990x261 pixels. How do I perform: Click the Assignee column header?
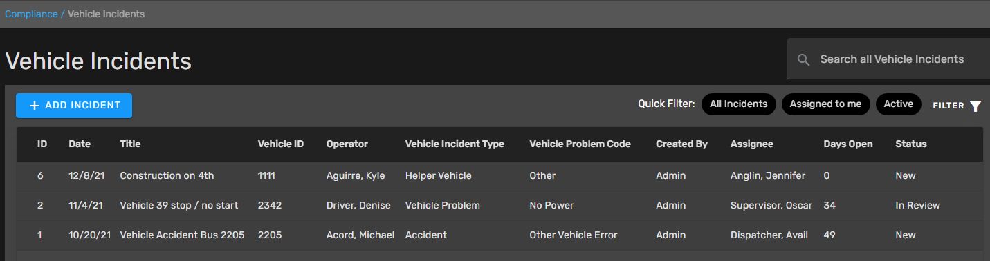click(x=752, y=144)
